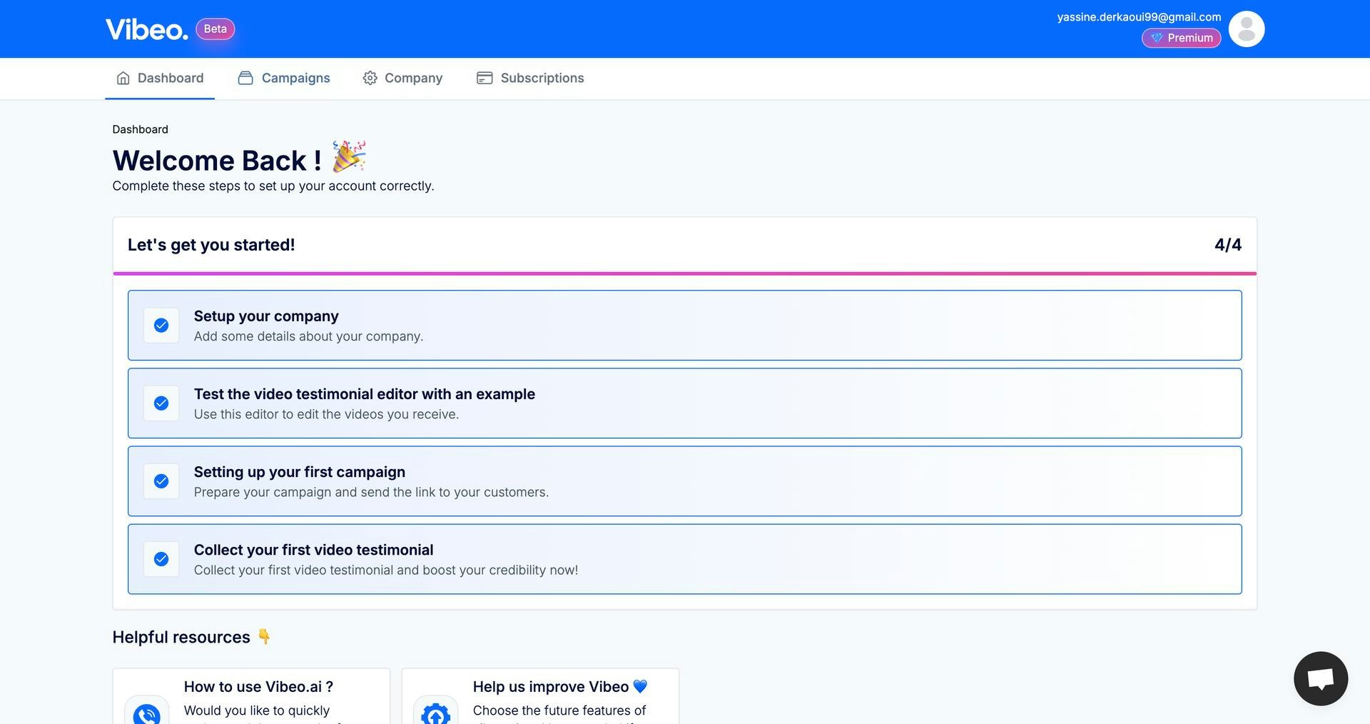Screen dimensions: 1370x724
Task: Toggle the Setup your company checkmark
Action: point(161,326)
